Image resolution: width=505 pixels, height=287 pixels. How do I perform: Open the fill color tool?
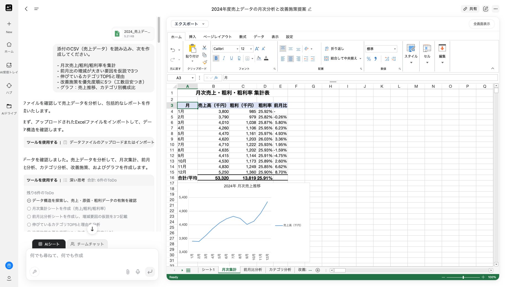coord(259,58)
